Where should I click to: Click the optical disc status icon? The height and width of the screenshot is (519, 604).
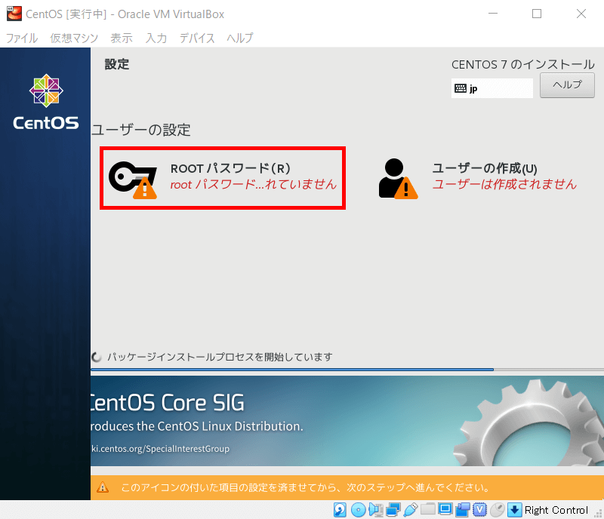[358, 510]
